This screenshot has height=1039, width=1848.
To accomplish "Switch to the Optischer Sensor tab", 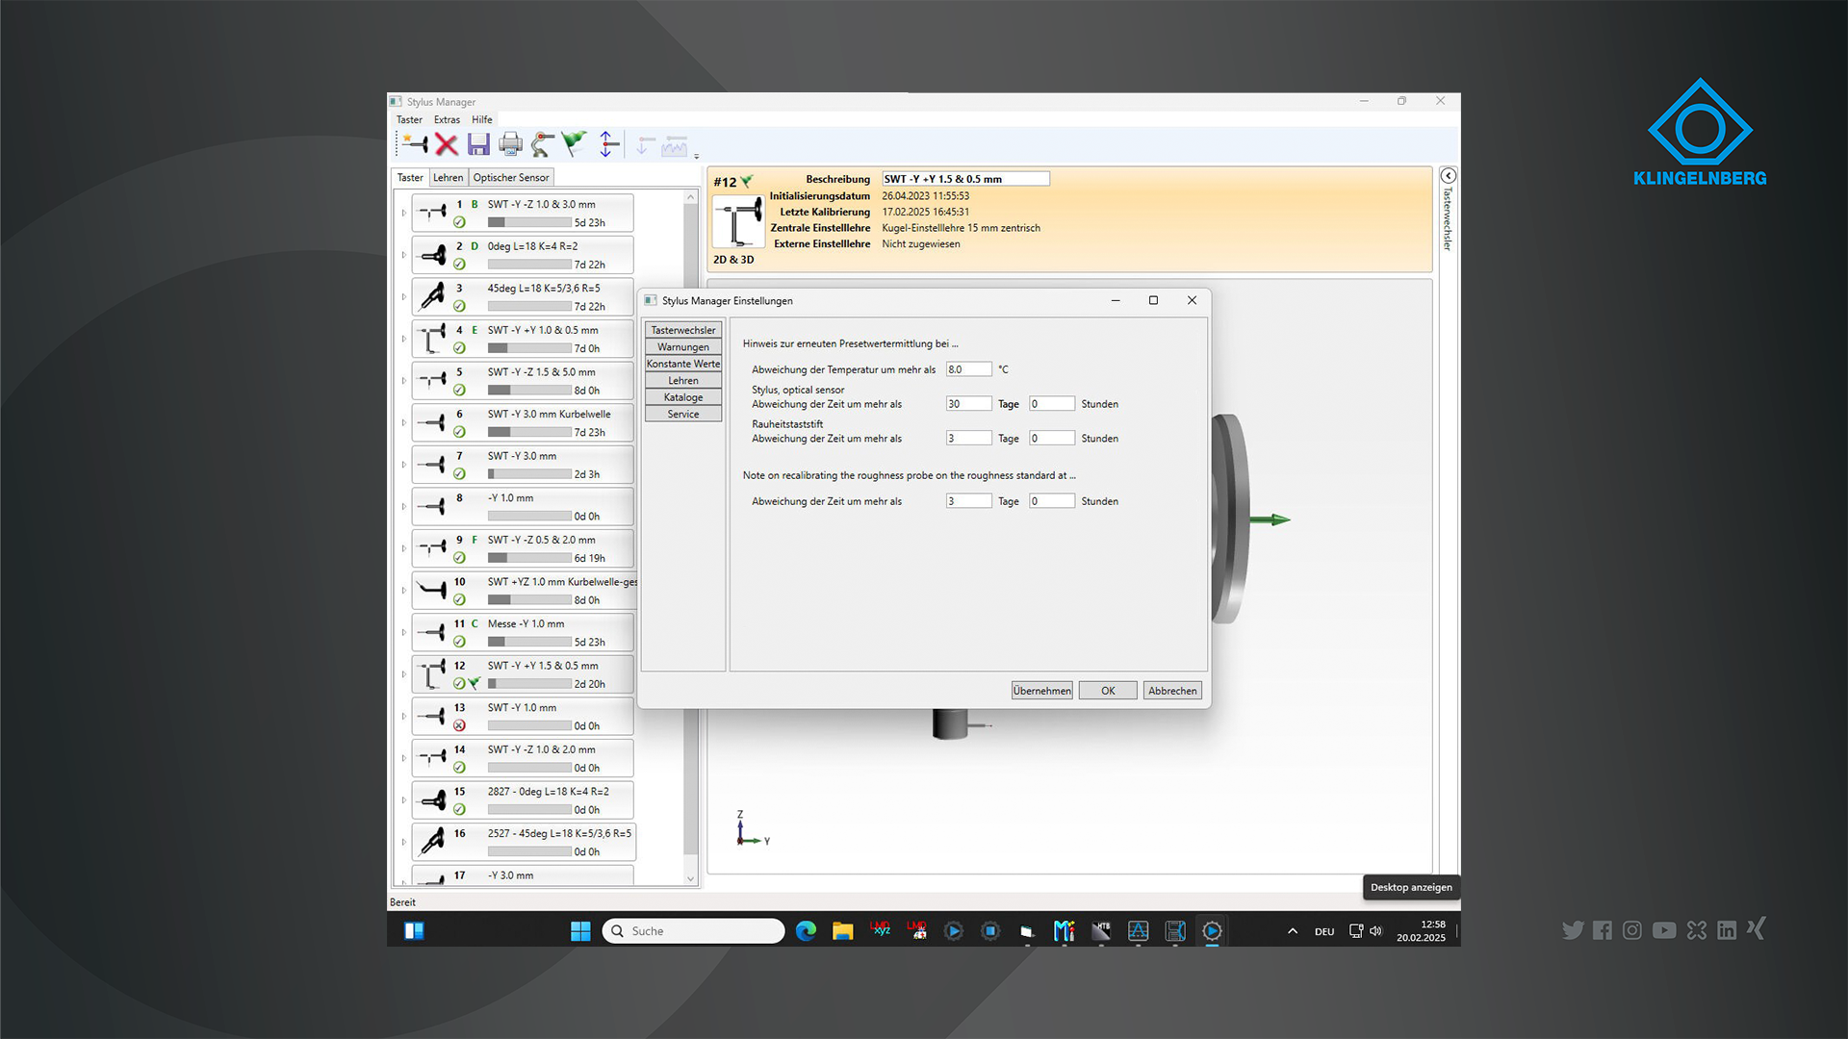I will pos(511,178).
